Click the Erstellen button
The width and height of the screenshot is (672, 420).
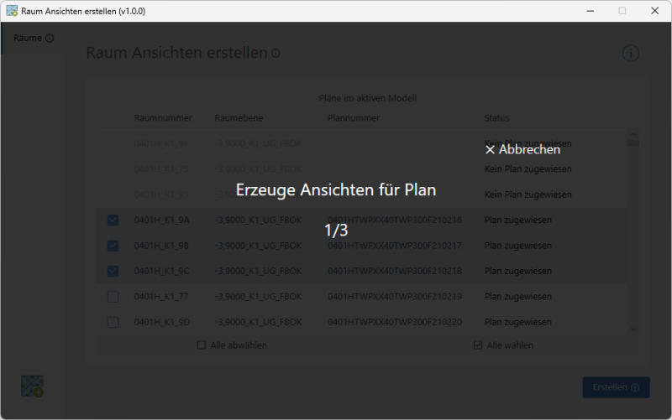pyautogui.click(x=615, y=387)
